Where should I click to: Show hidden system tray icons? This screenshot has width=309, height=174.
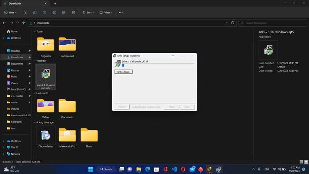click(x=253, y=169)
